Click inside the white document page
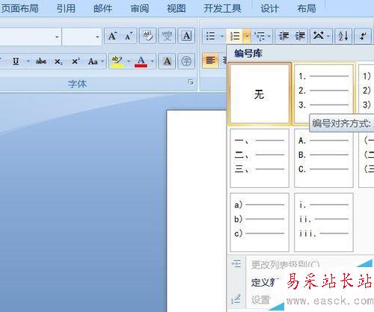 pos(196,211)
